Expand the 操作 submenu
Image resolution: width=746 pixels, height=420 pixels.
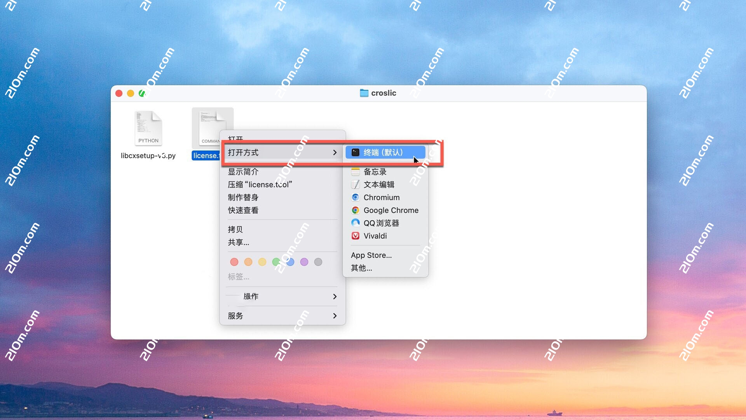(335, 296)
